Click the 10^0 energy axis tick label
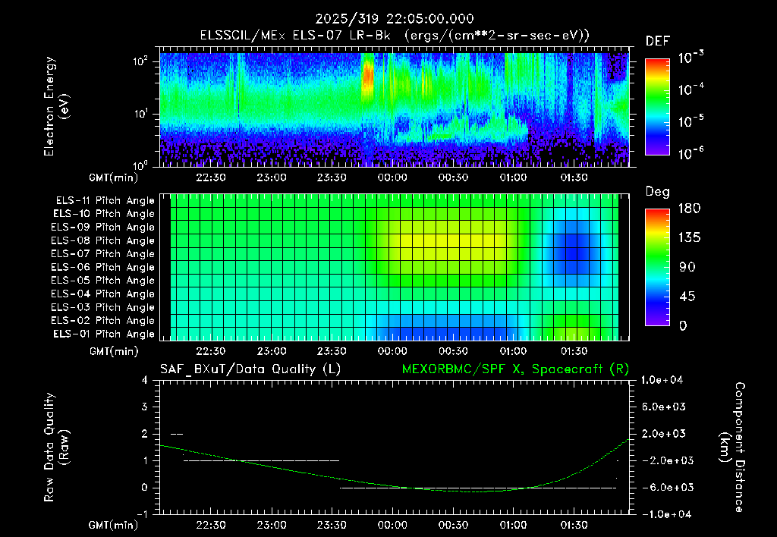Screen dimensions: 777x537 click(140, 165)
